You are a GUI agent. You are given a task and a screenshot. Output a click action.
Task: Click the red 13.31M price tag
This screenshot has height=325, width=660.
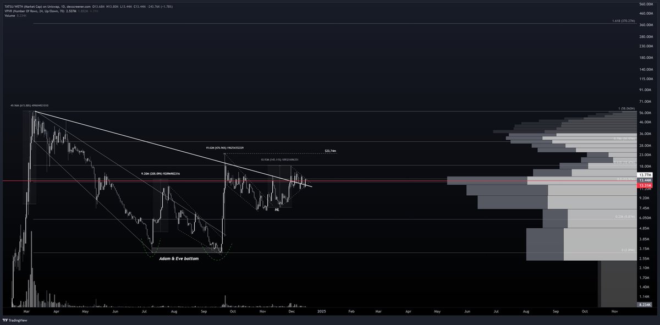644,186
